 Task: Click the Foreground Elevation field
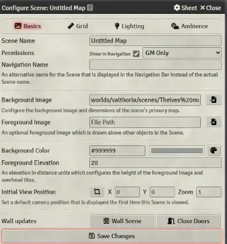coord(156,163)
